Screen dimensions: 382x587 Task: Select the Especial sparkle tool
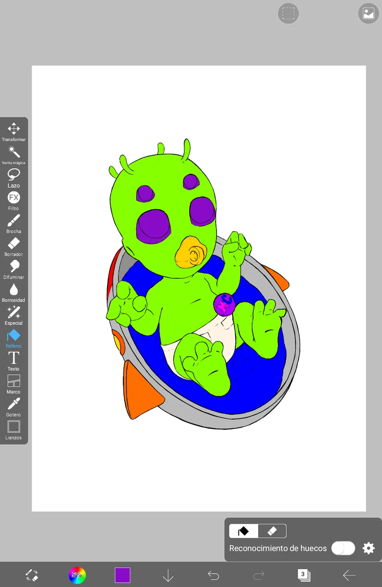point(14,316)
